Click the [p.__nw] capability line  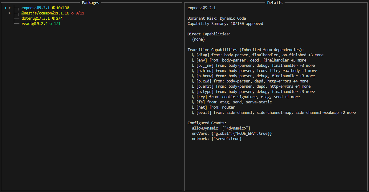pos(253,65)
